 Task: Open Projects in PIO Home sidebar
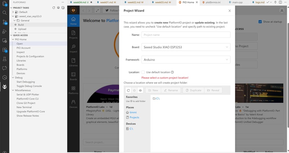coord(73,34)
